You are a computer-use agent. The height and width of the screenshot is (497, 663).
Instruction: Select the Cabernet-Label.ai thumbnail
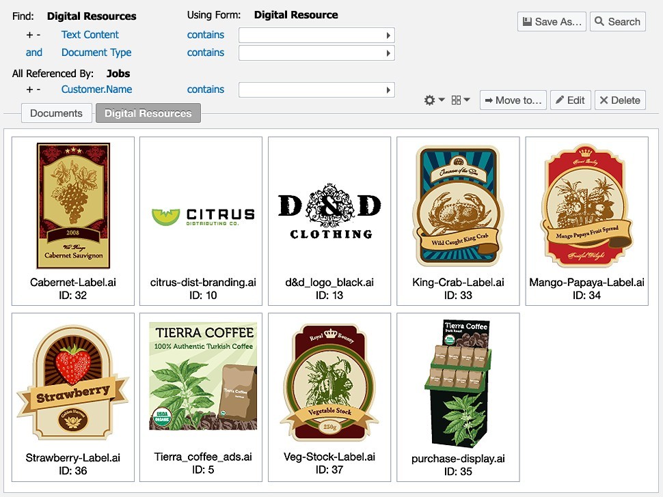click(73, 205)
